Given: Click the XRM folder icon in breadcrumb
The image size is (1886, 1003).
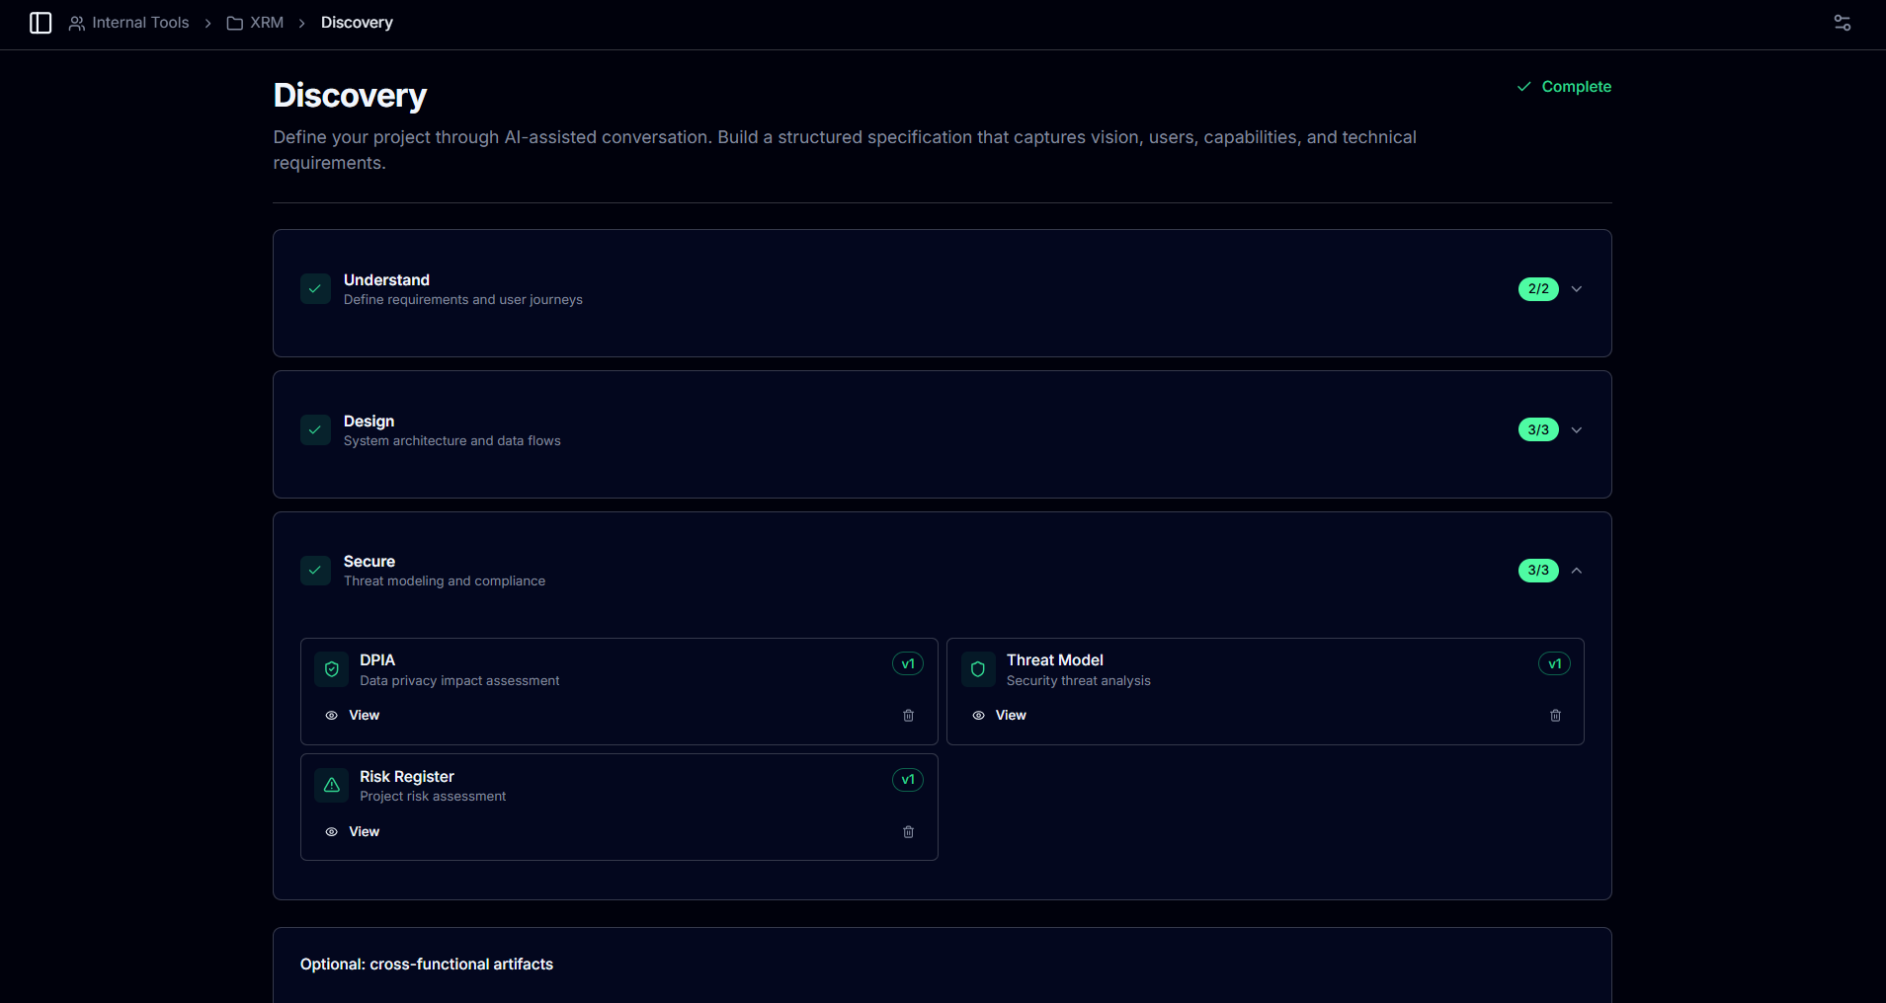Looking at the screenshot, I should (235, 23).
